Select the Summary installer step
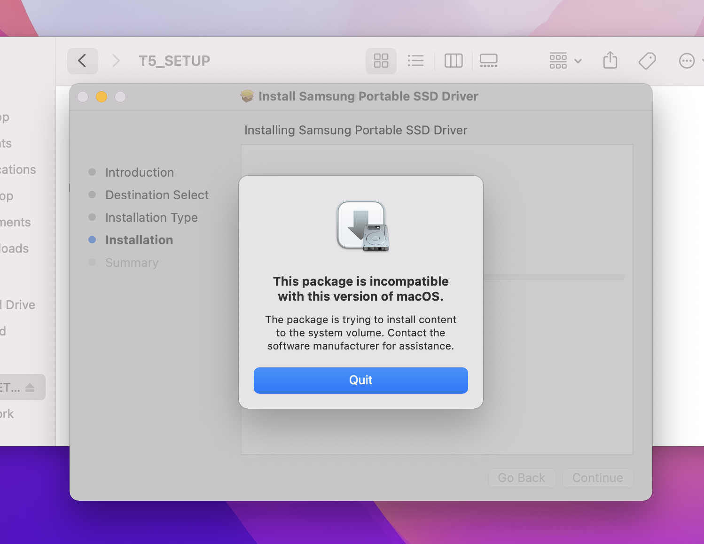704x544 pixels. [132, 263]
